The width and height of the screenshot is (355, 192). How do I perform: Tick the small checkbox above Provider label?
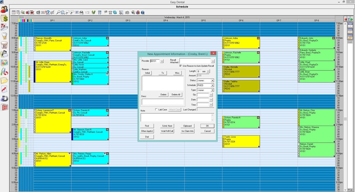point(140,58)
